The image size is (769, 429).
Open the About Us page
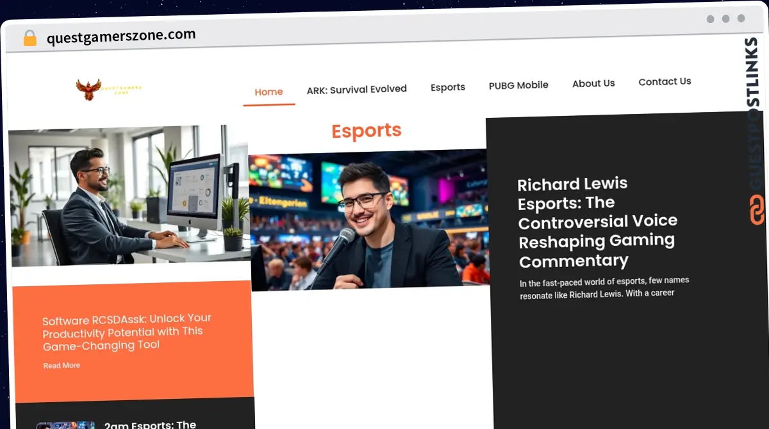tap(593, 83)
